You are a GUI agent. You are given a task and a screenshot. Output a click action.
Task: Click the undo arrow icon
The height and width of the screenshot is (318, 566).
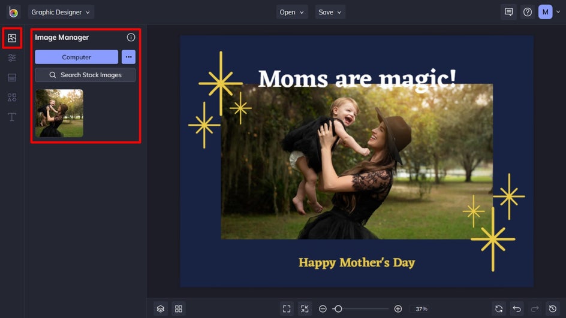(x=517, y=308)
